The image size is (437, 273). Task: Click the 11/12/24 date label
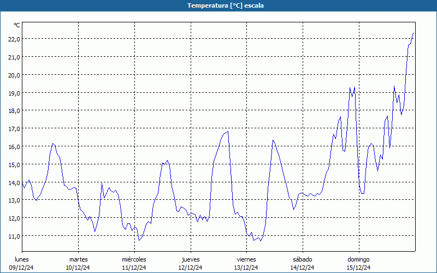(x=134, y=268)
